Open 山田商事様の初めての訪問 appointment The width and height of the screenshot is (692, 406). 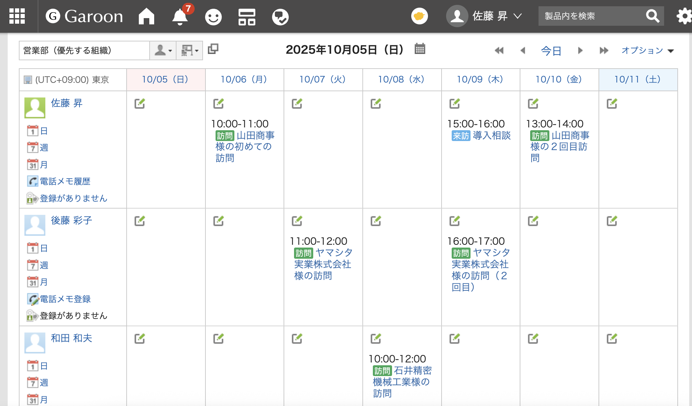244,147
